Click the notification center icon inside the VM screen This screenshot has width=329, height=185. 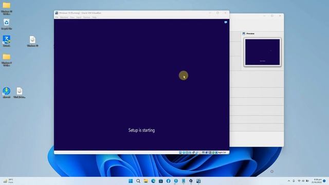226,22
